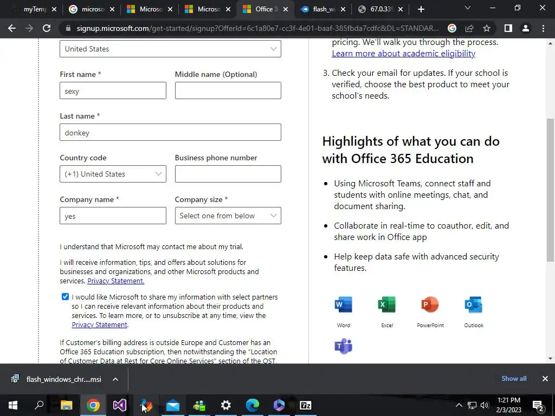Close the downloads bar

tap(545, 379)
